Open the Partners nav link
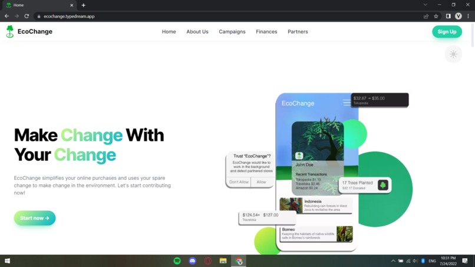475x267 pixels. (298, 31)
